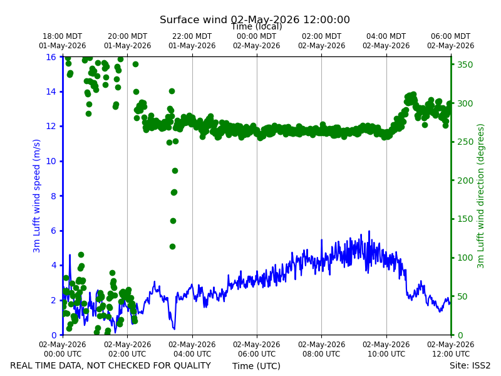Click the 00:00 MDT 02-May-2026 label
The width and height of the screenshot is (501, 376).
(x=257, y=41)
